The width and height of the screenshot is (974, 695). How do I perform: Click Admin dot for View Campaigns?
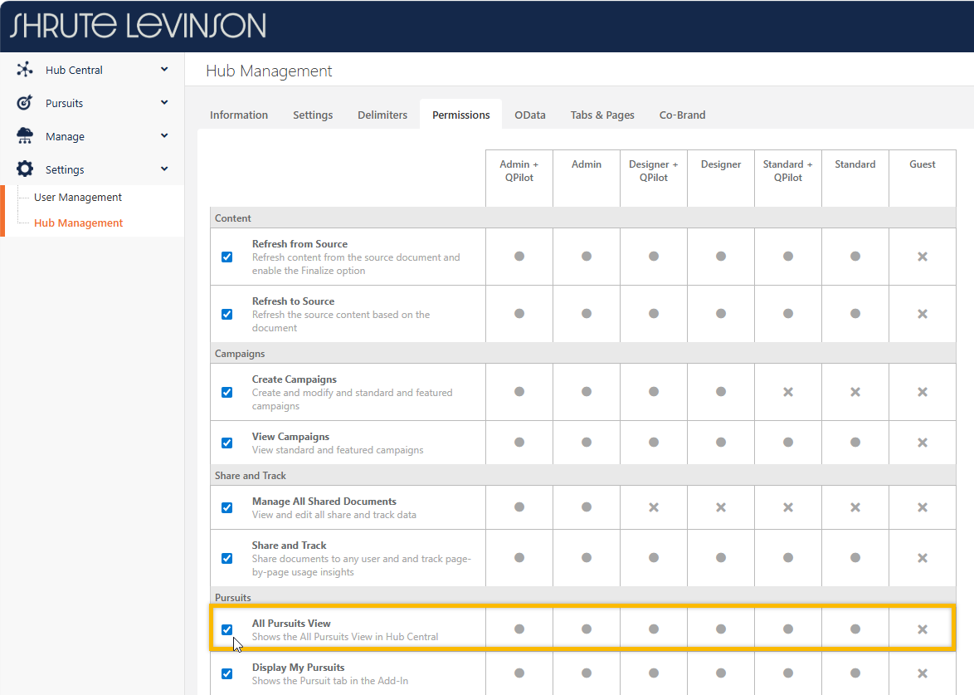pyautogui.click(x=586, y=443)
